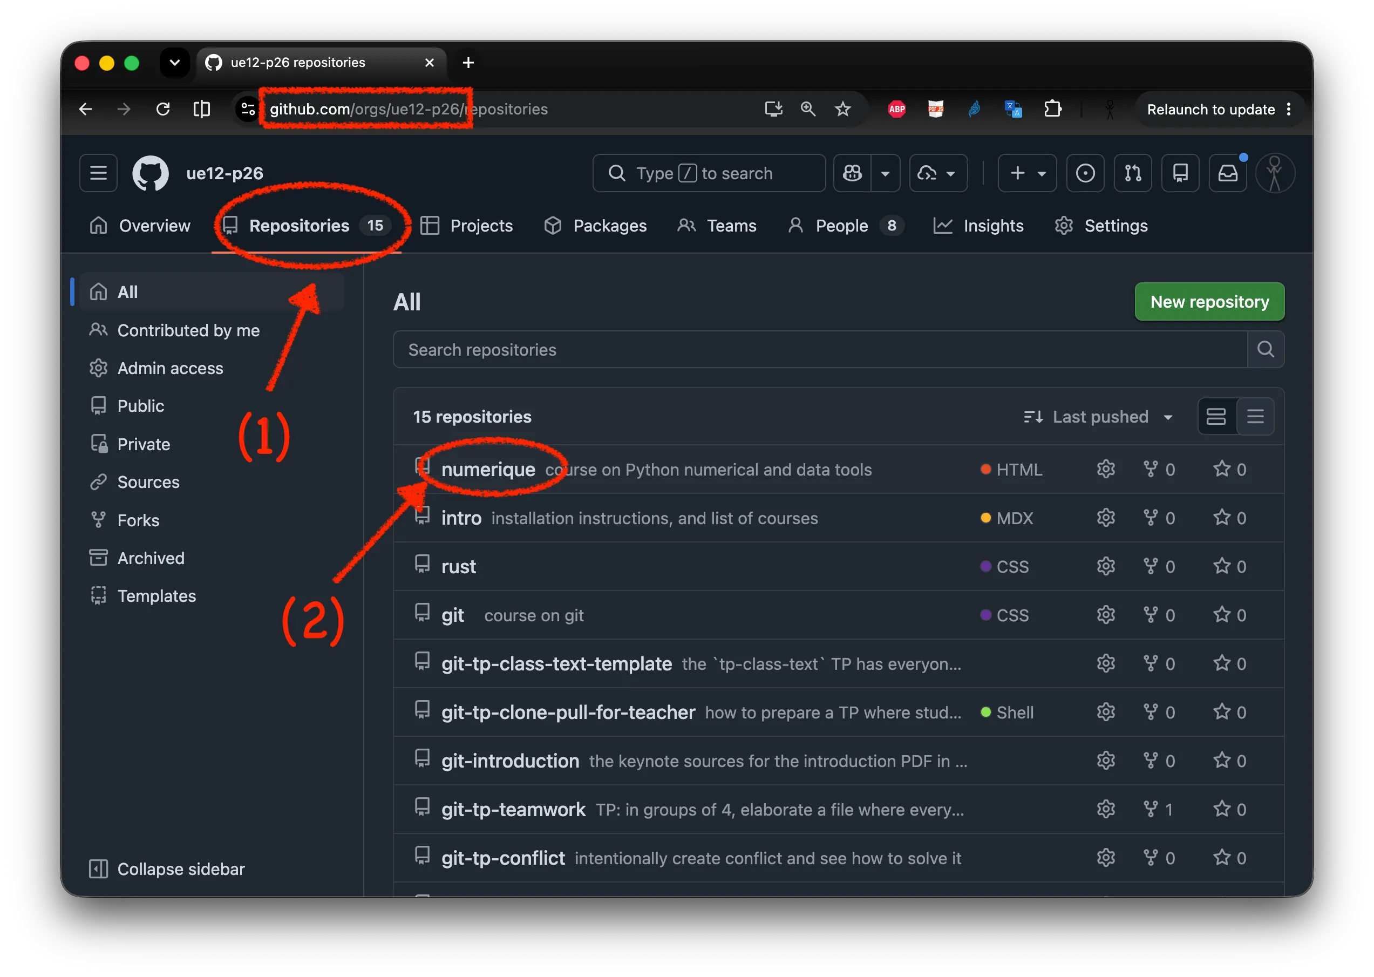
Task: Open git-tp-conflict repository
Action: (x=504, y=858)
